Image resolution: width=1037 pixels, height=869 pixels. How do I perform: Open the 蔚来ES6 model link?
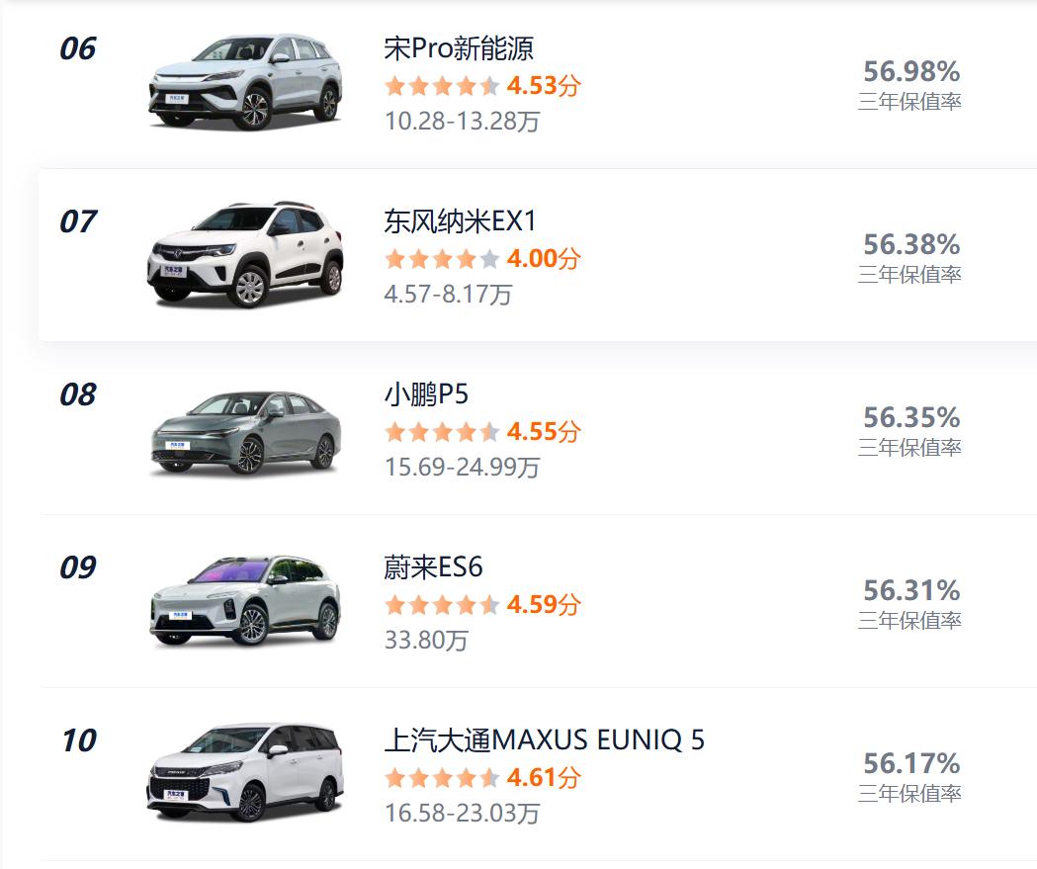[x=433, y=567]
